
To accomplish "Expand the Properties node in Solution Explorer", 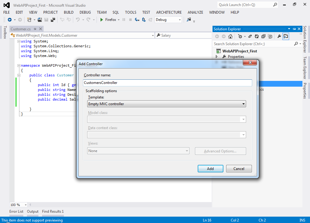I will [x=217, y=57].
